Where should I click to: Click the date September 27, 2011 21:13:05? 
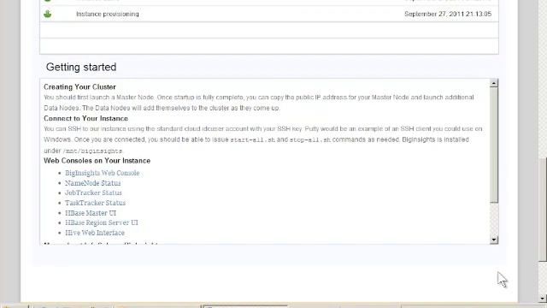pos(448,14)
